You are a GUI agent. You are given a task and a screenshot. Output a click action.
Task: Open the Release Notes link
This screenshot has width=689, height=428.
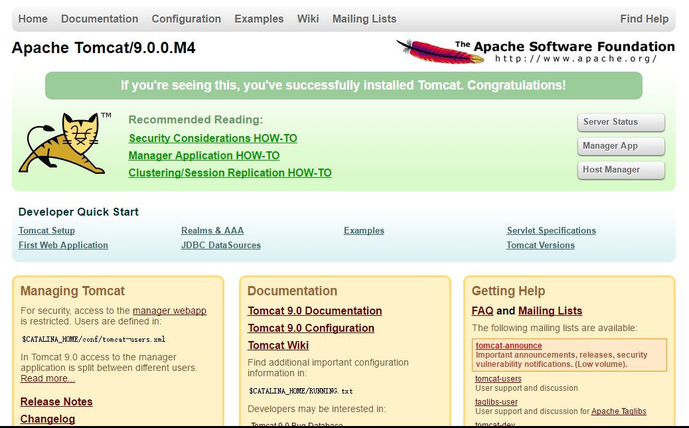pos(56,401)
